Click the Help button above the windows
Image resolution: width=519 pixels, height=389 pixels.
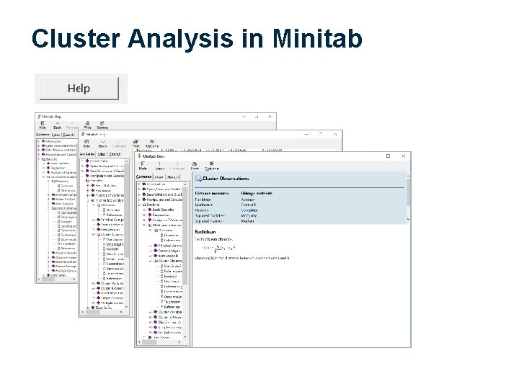pos(79,89)
